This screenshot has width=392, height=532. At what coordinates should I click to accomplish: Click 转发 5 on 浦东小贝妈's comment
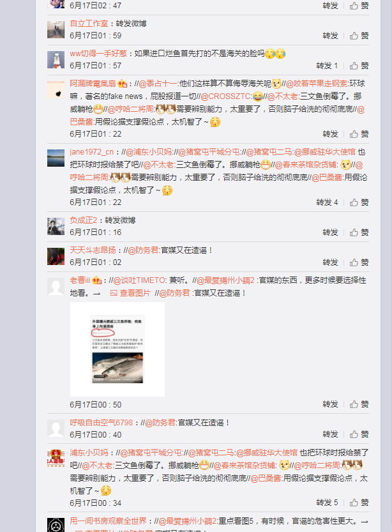(x=327, y=503)
